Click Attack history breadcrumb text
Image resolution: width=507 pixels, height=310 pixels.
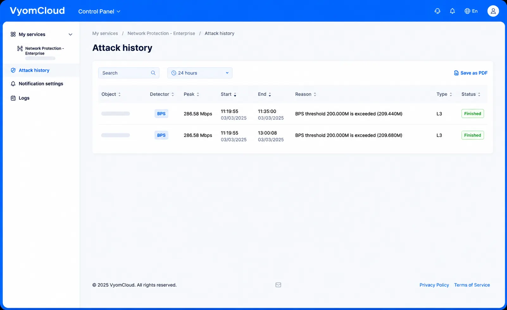click(x=220, y=33)
